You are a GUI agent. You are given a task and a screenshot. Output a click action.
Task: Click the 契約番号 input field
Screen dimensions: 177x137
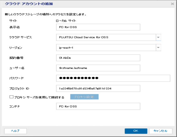pyautogui.click(x=98, y=58)
